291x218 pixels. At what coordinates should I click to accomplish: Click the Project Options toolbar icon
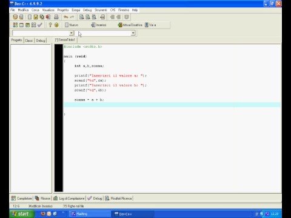click(127, 17)
